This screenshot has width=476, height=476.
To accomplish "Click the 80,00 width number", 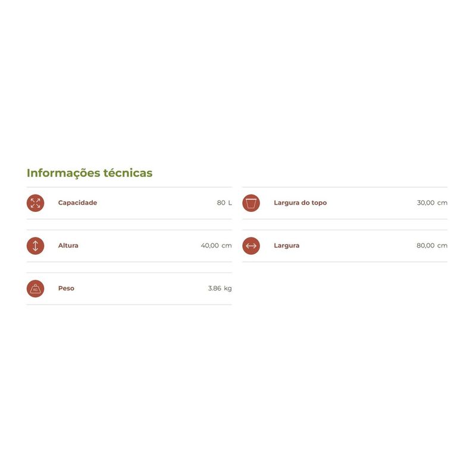I will click(425, 246).
